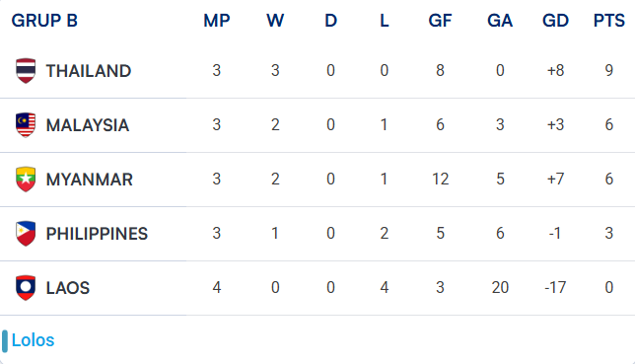Image resolution: width=635 pixels, height=364 pixels.
Task: Click the Laos flag icon
Action: 26,288
